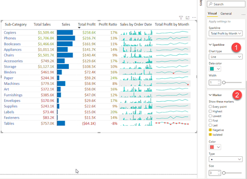Open the Total Profit by Month sparkline dropdown
Image resolution: width=247 pixels, height=179 pixels.
pyautogui.click(x=225, y=33)
